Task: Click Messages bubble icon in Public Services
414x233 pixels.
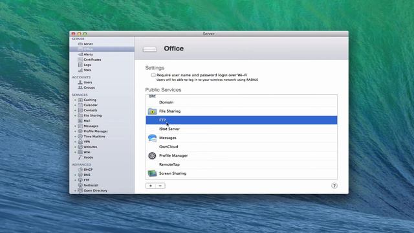Action: pos(152,138)
